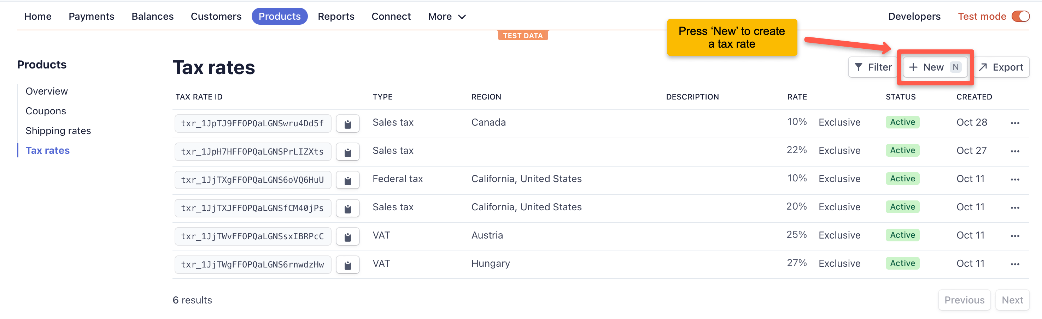1042x319 pixels.
Task: Go to Shipping rates in the sidebar
Action: tap(58, 131)
